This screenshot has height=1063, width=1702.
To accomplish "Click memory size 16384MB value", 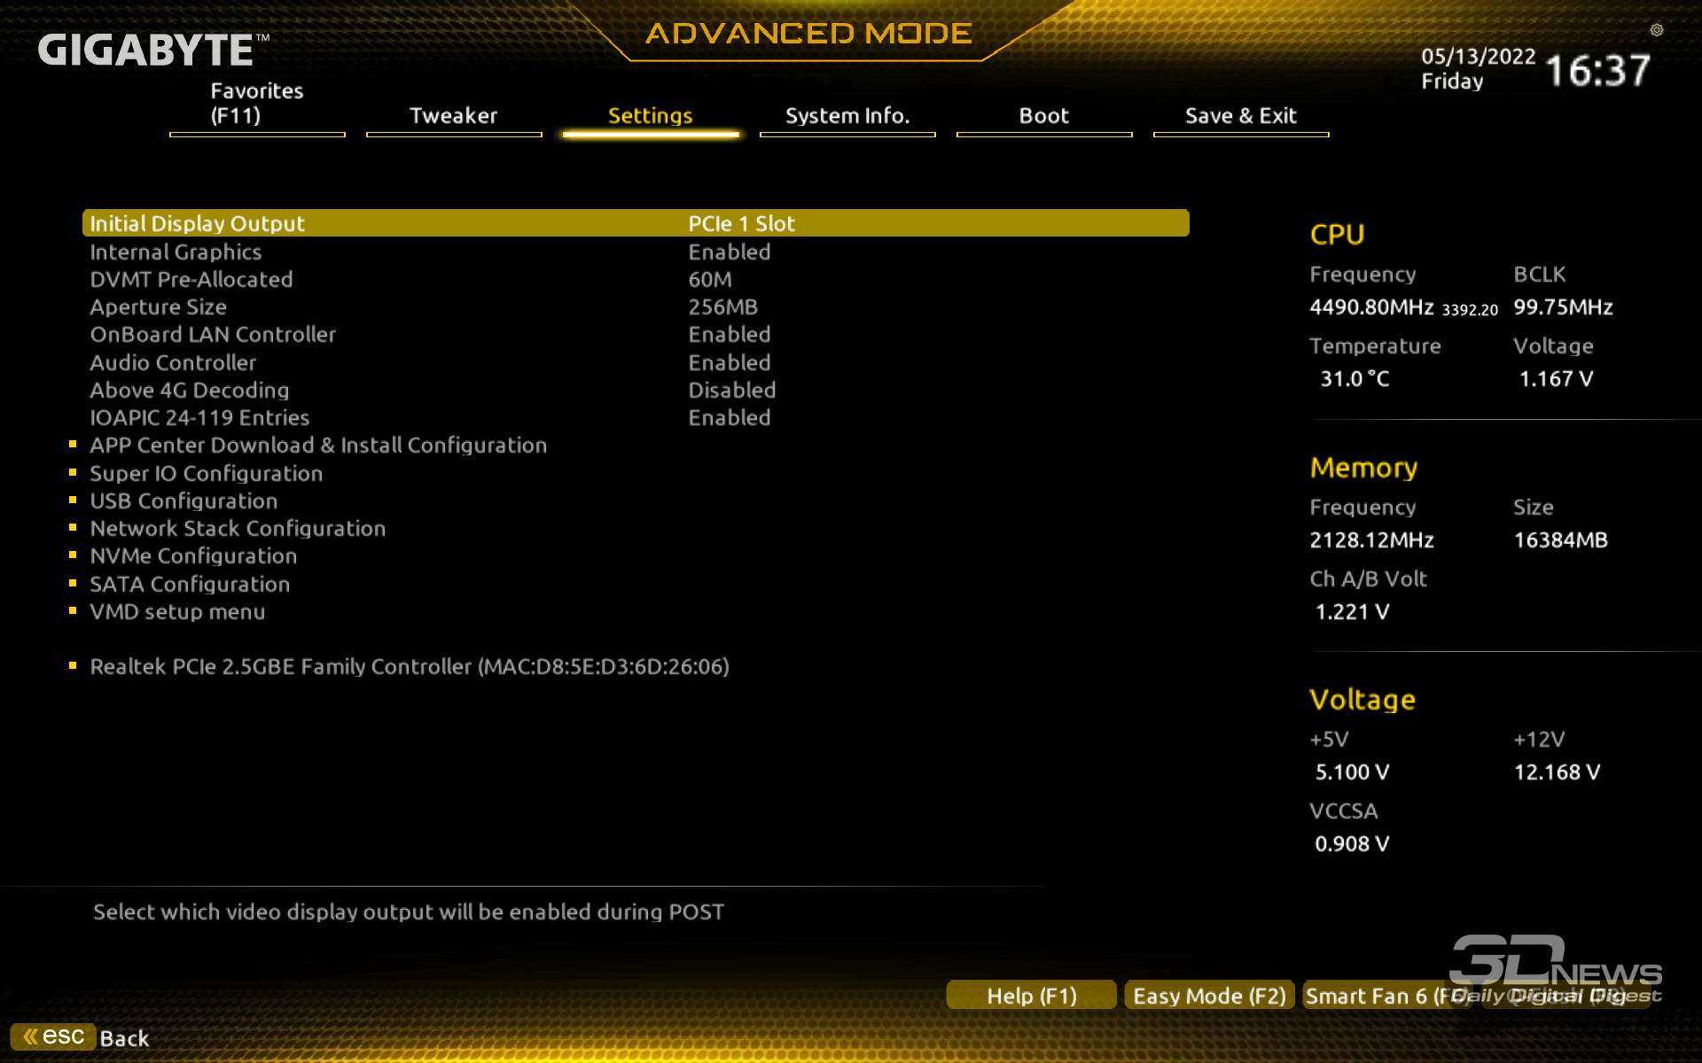I will 1560,539.
